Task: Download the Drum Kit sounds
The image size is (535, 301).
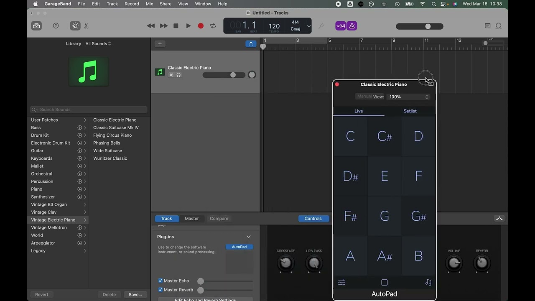Action: pos(79,135)
